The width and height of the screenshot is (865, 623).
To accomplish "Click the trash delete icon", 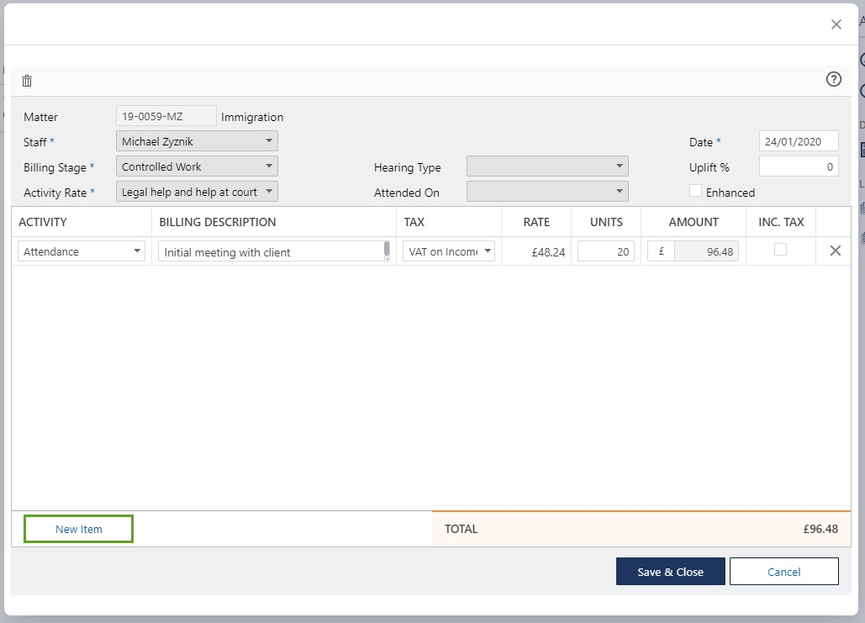I will coord(27,81).
